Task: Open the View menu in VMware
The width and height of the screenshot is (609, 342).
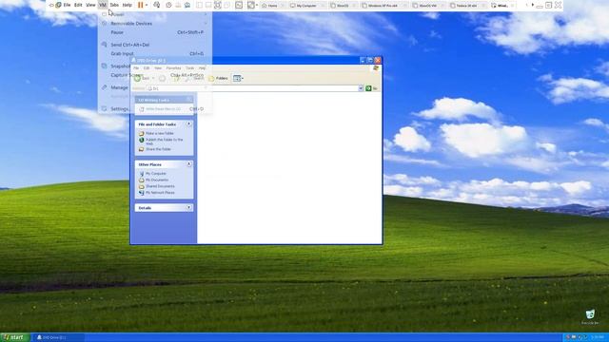Action: coord(90,5)
